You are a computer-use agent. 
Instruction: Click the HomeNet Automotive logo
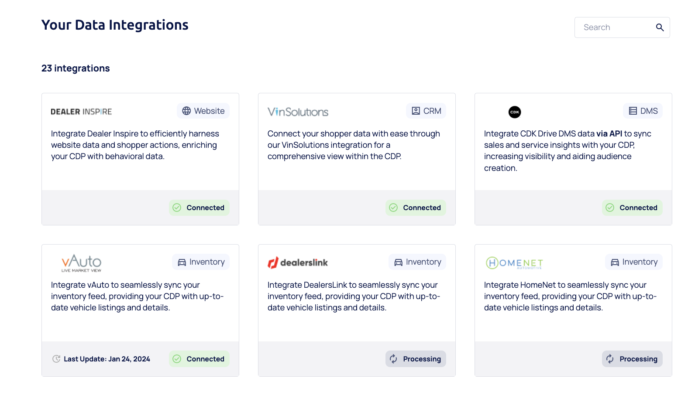(514, 263)
